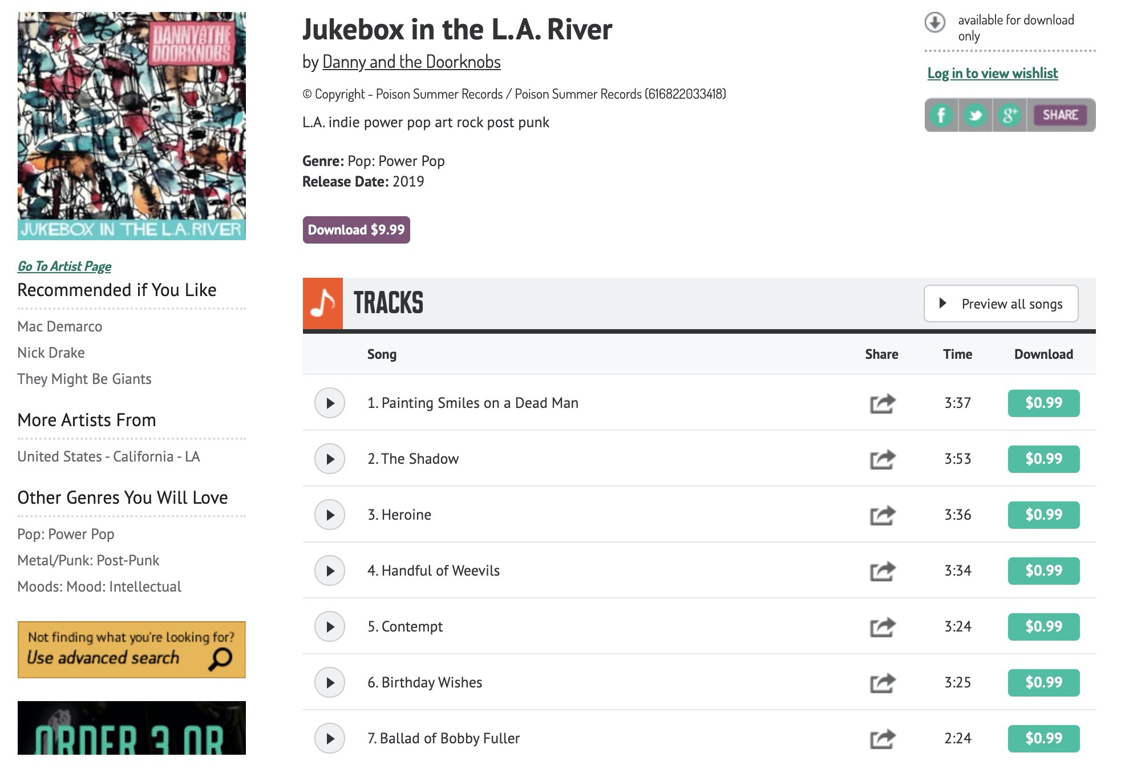1125x769 pixels.
Task: Click the available for download icon
Action: [934, 23]
